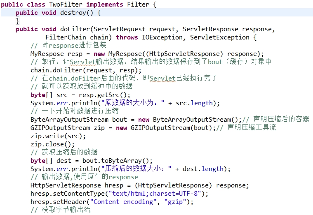Click the line 'hresp.setContentType("text/html;charset=UTF-8");'

pos(119,194)
